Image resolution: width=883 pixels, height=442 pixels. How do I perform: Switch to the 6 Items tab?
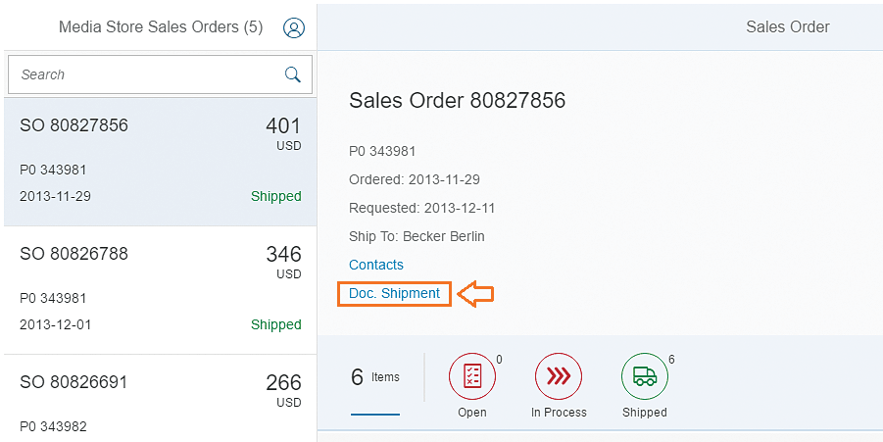coord(374,378)
